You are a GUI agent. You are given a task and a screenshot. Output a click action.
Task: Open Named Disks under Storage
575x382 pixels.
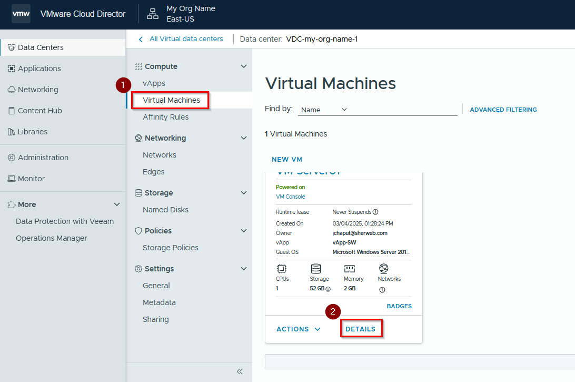166,210
